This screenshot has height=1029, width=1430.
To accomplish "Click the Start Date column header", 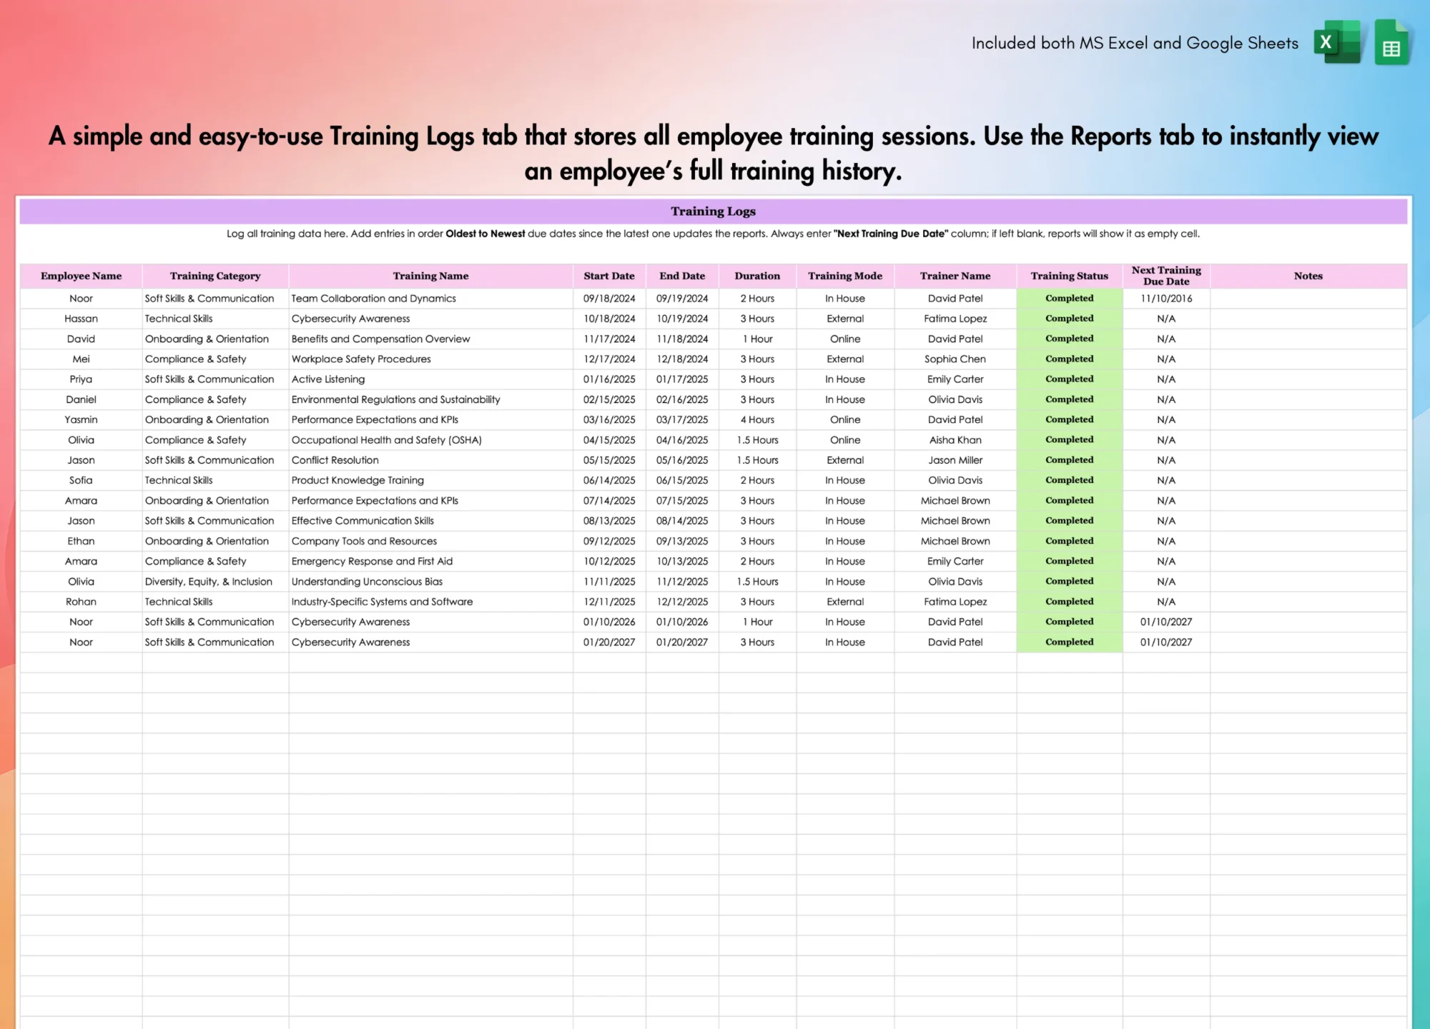I will (609, 276).
